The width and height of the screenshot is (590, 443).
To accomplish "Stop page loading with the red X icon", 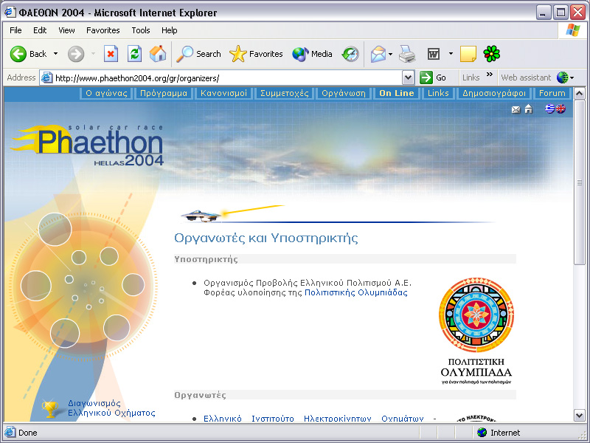I will coord(111,54).
